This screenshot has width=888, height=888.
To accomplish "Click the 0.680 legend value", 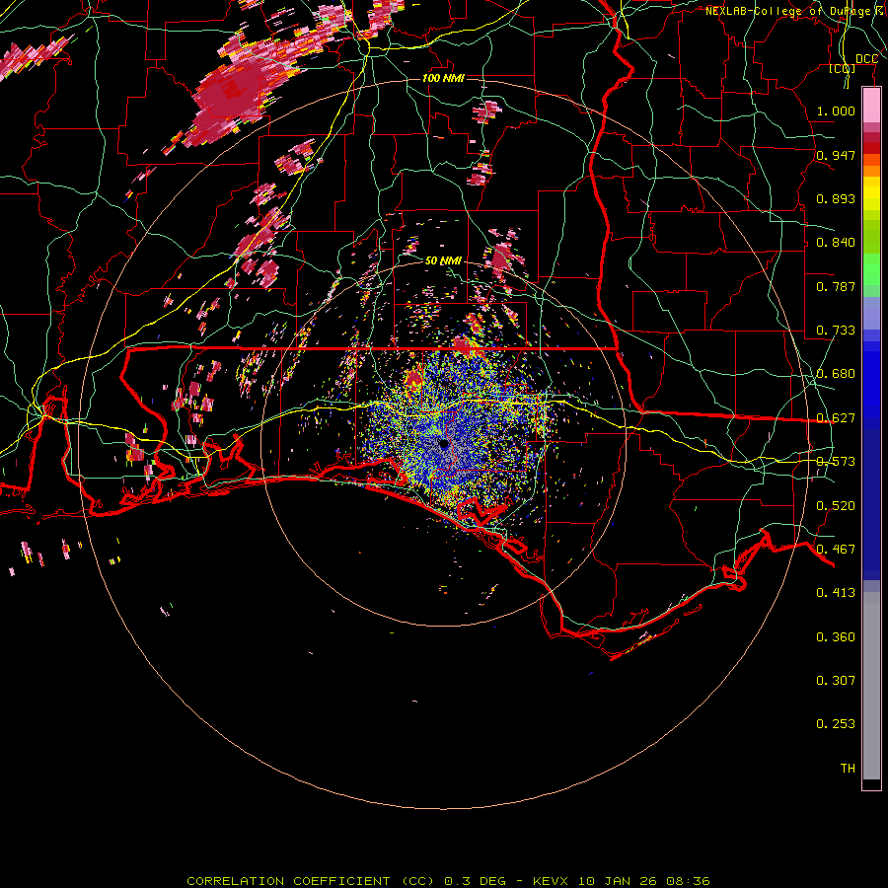I will pyautogui.click(x=836, y=374).
